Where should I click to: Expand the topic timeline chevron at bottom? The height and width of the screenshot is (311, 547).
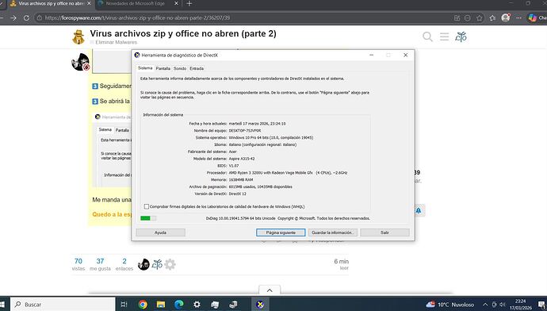pyautogui.click(x=270, y=290)
